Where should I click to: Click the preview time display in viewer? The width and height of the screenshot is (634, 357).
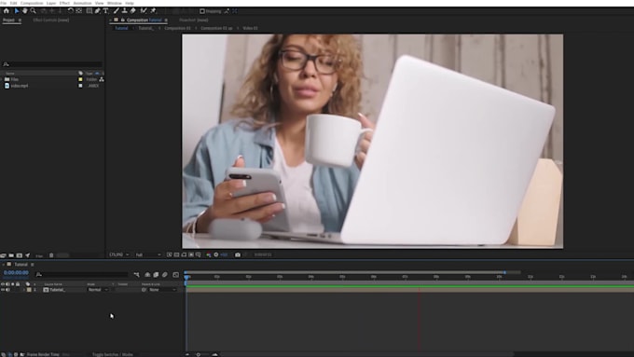(x=263, y=254)
